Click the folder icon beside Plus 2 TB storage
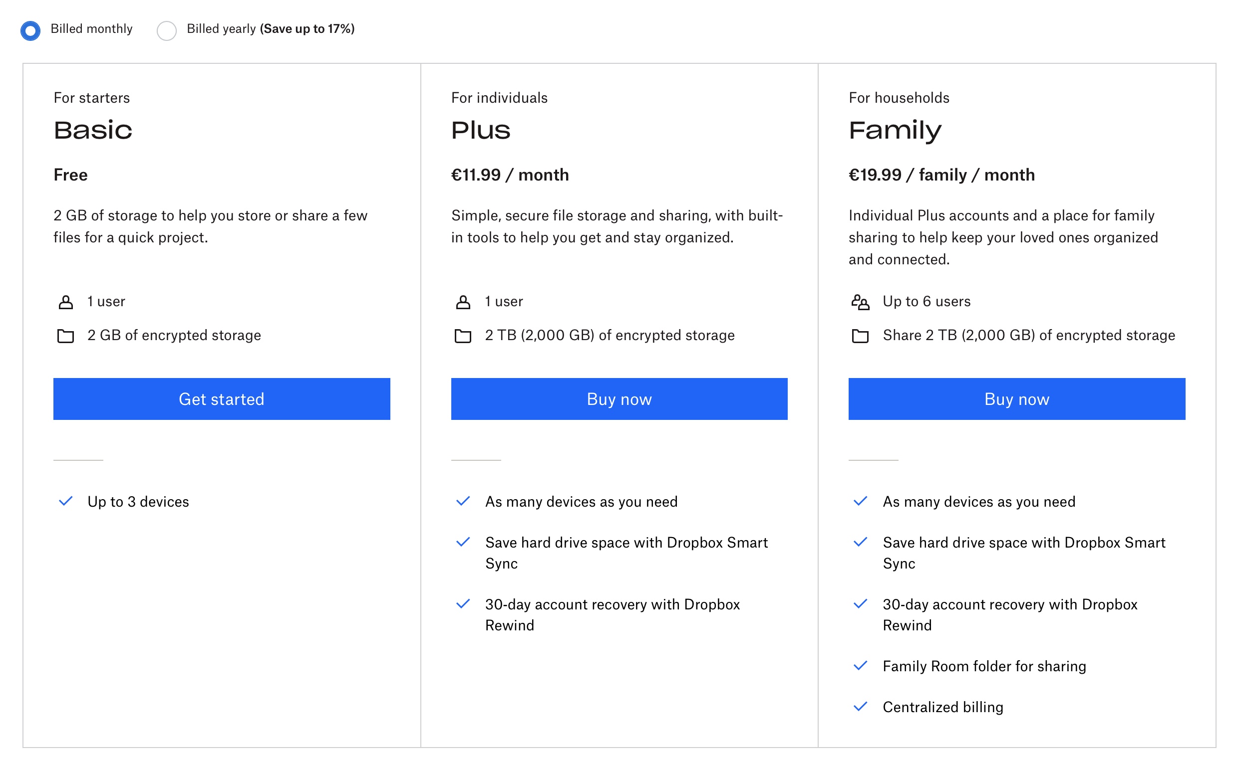 pos(463,336)
